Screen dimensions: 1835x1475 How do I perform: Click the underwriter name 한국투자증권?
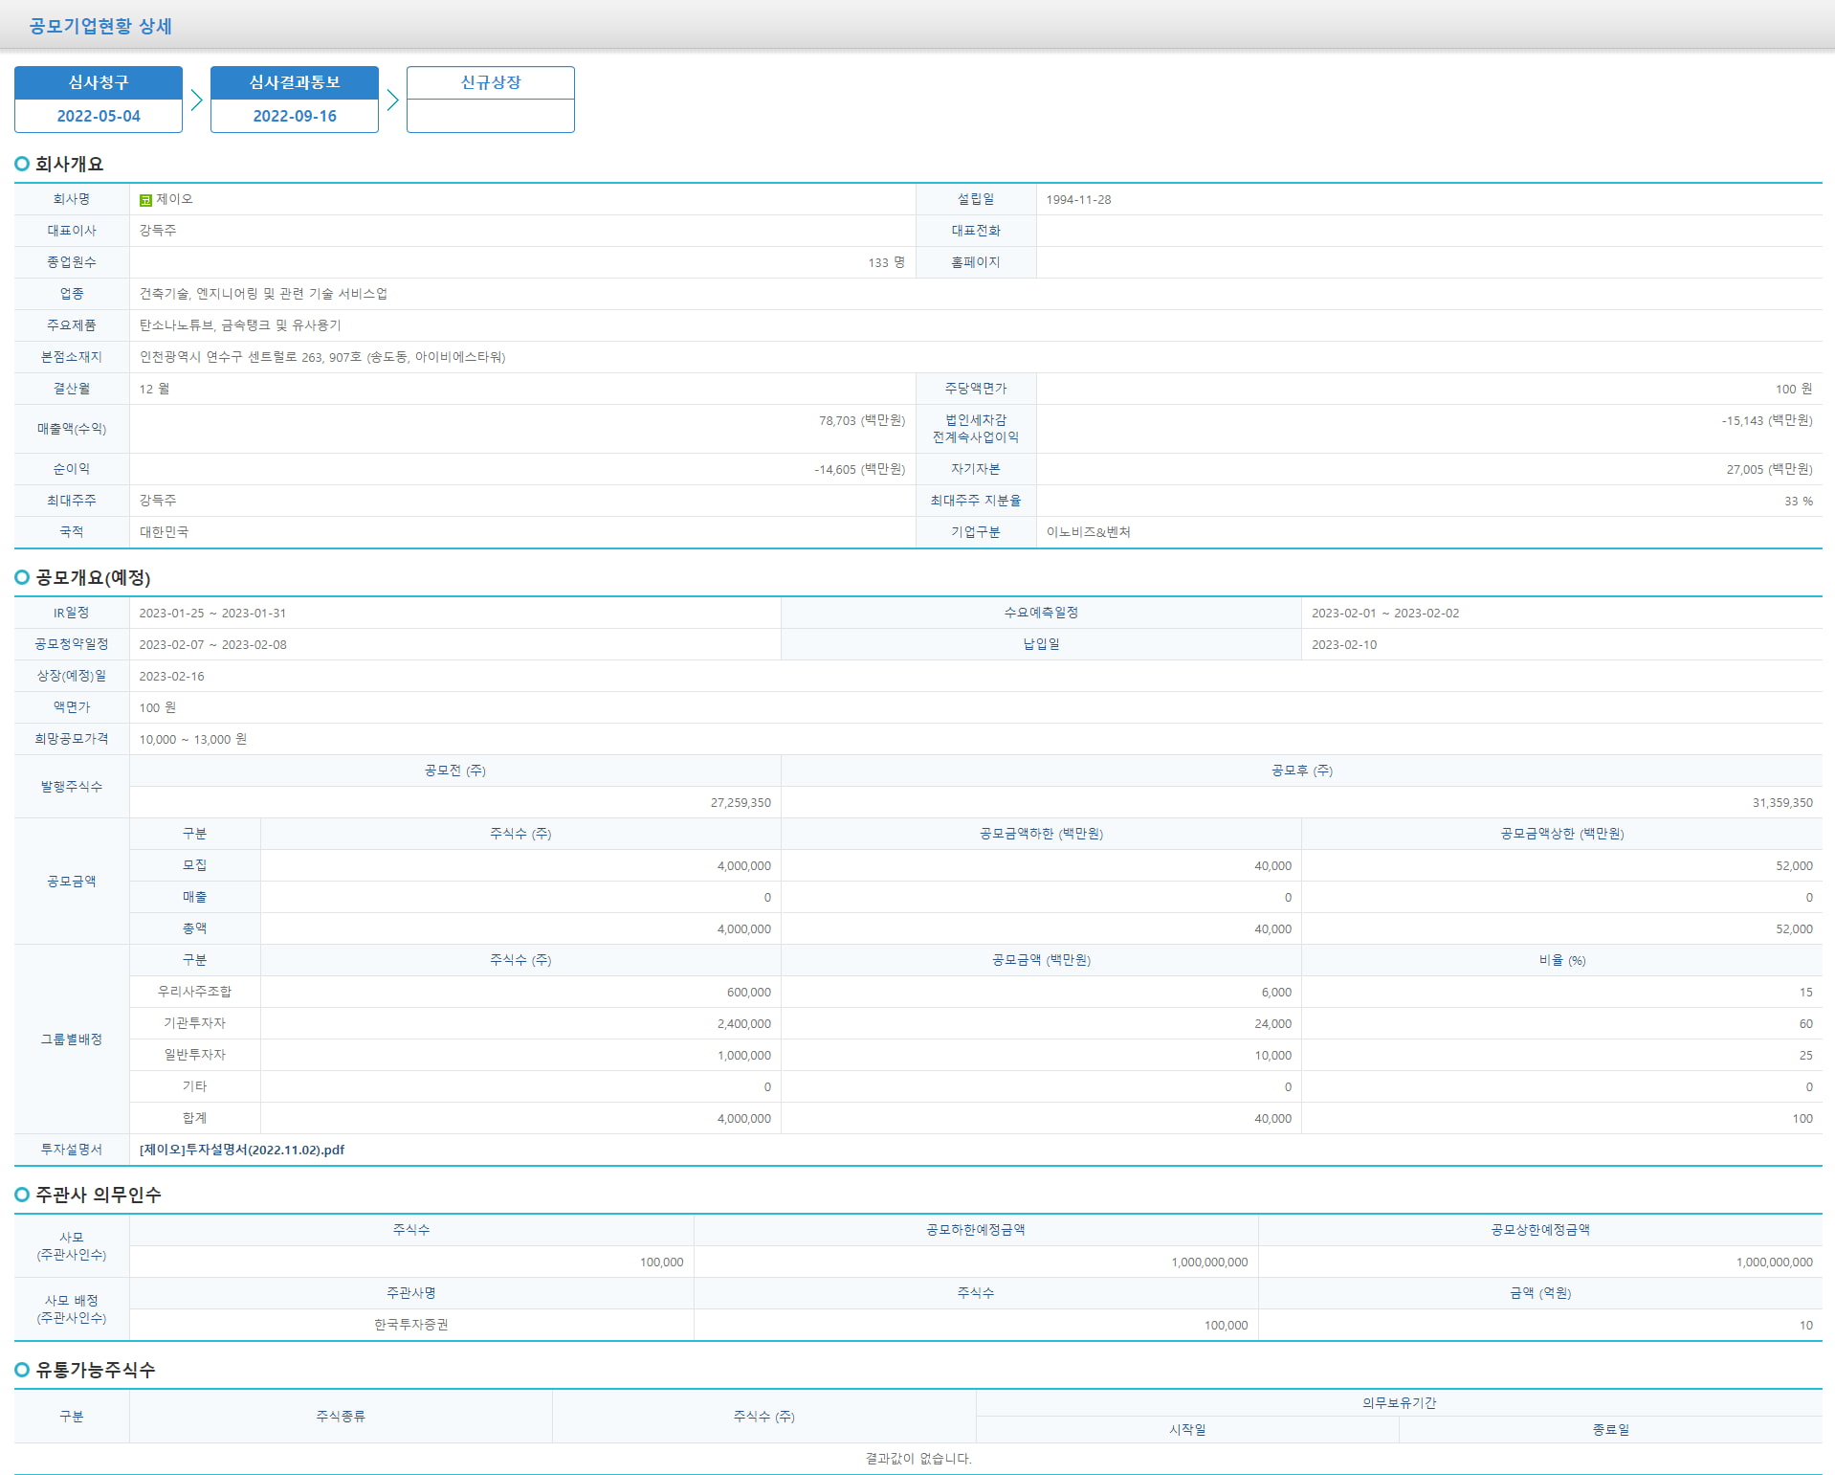pos(411,1325)
